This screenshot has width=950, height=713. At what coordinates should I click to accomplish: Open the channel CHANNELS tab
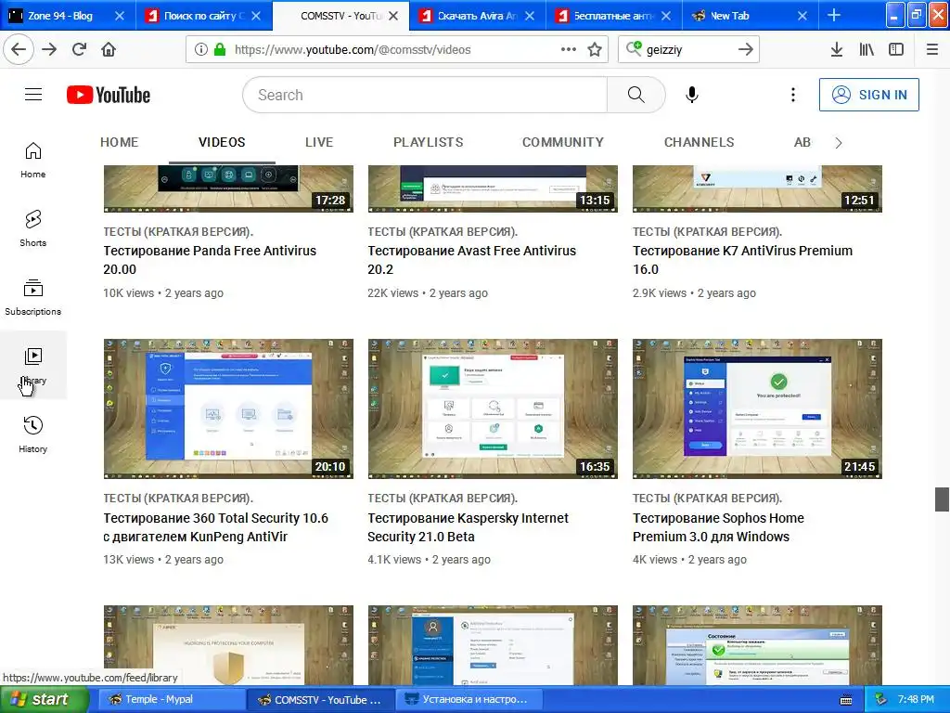[700, 142]
